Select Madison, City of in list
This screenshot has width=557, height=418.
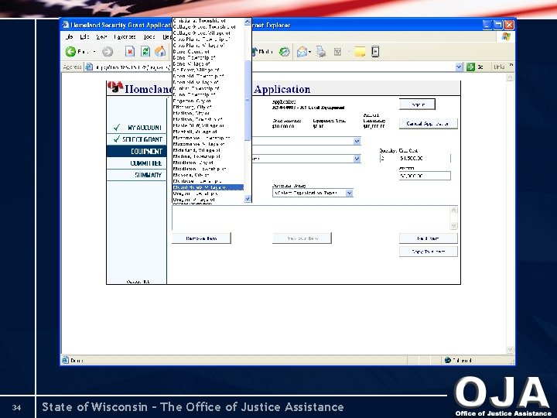(208, 113)
